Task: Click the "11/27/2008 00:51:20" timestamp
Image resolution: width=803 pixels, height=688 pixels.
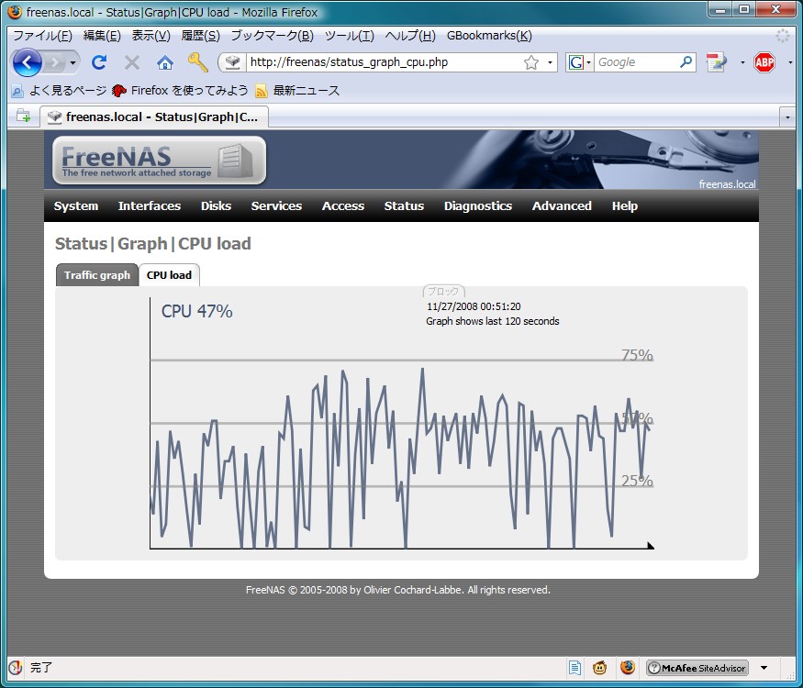Action: pos(474,306)
